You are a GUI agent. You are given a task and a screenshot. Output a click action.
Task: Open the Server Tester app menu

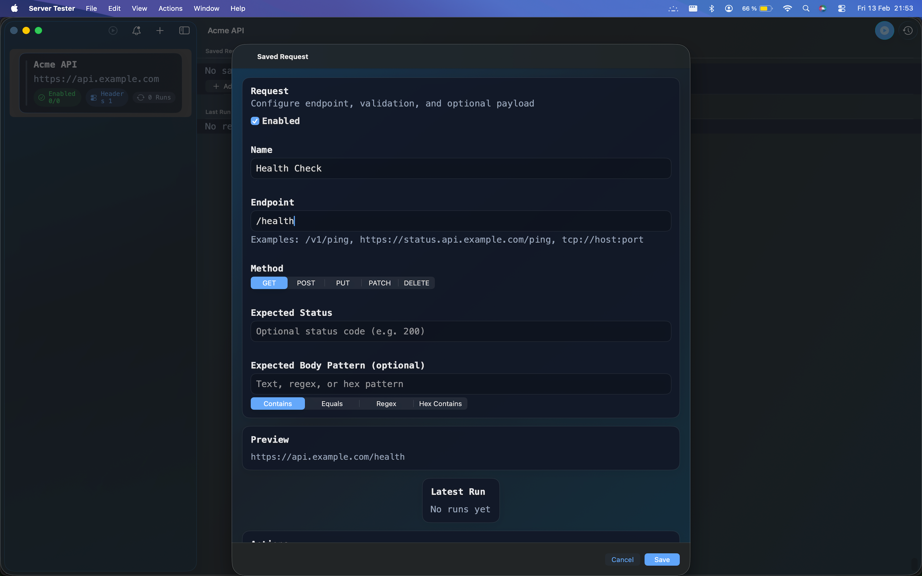tap(52, 8)
